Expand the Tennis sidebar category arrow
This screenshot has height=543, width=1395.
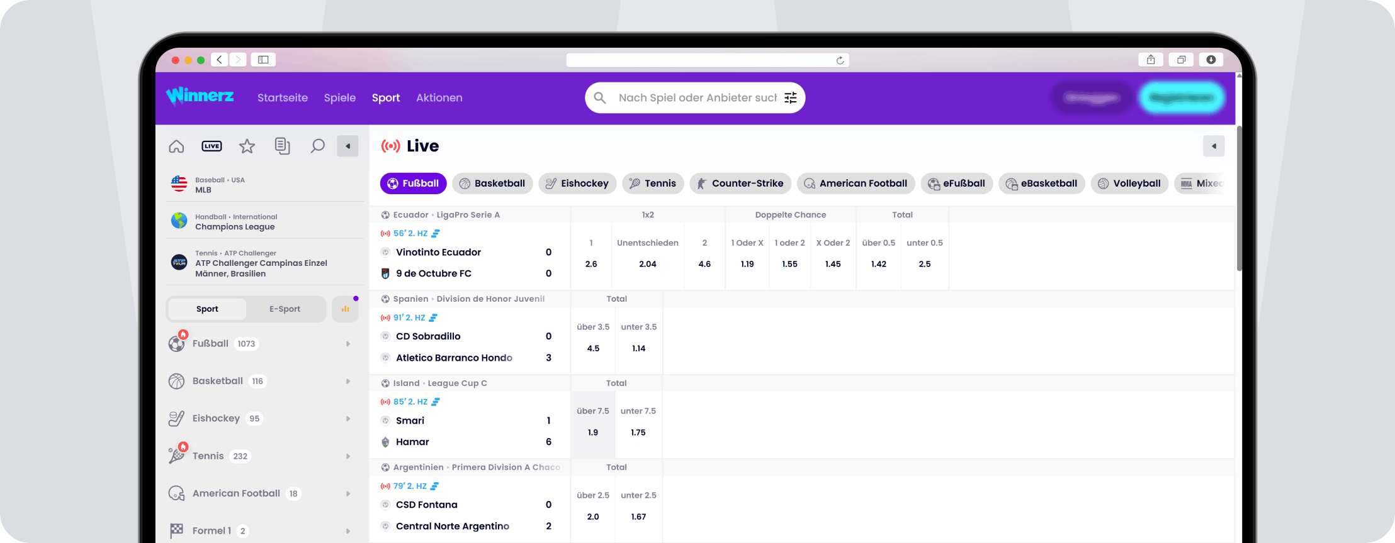348,456
